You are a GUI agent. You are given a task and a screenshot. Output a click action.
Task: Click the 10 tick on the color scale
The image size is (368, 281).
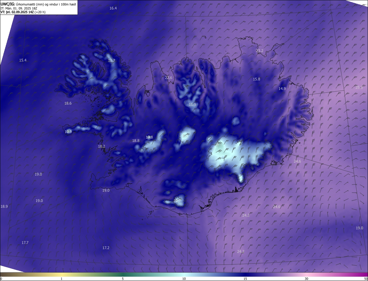click(x=184, y=279)
